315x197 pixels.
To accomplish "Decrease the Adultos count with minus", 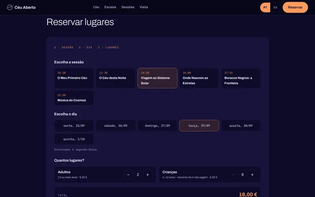I will (x=128, y=175).
